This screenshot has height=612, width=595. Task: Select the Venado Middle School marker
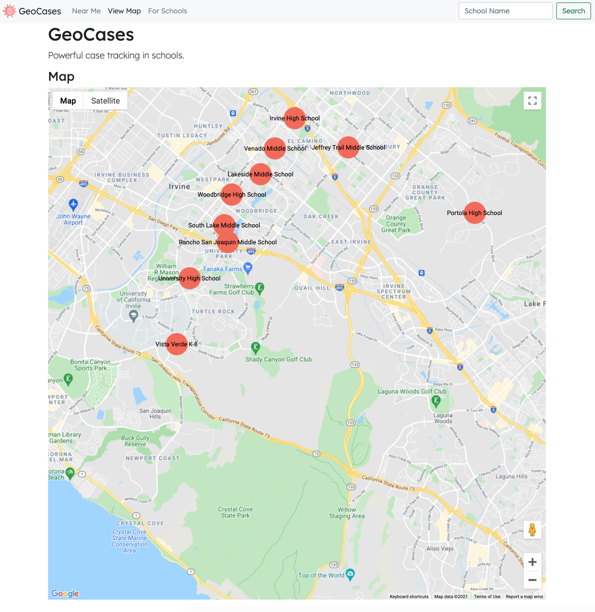click(x=275, y=149)
